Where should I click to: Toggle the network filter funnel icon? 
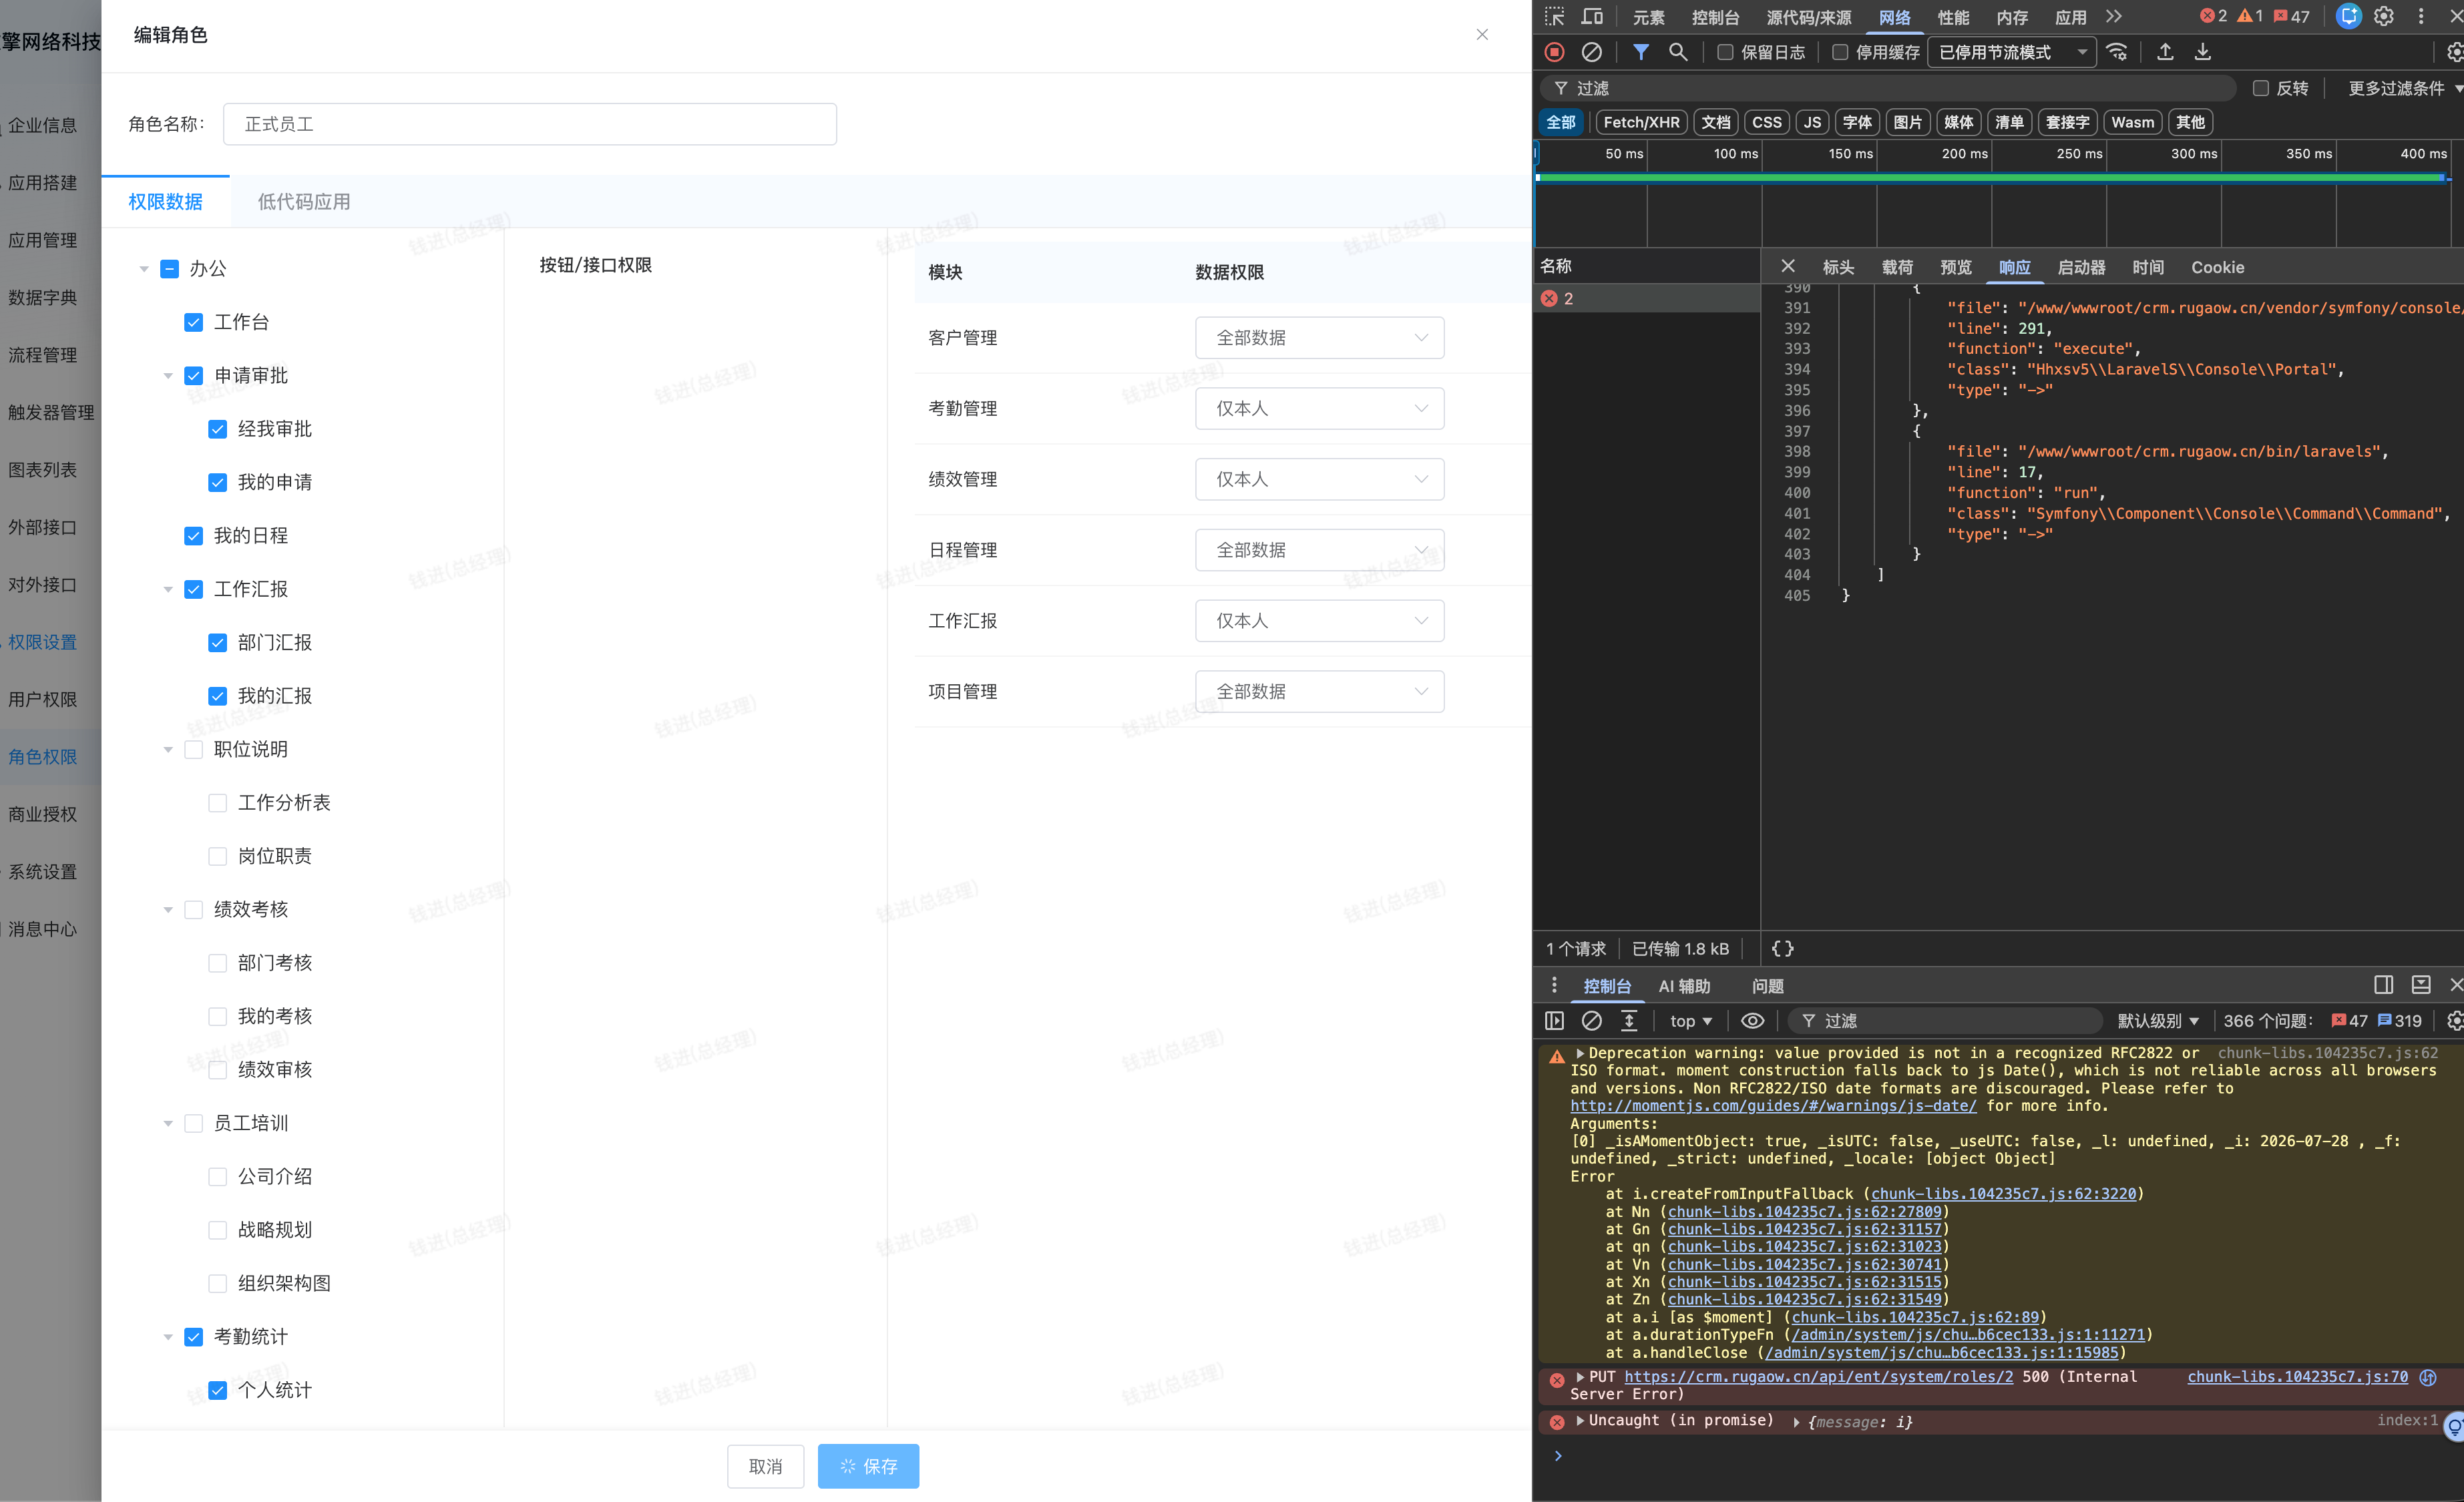[1641, 52]
